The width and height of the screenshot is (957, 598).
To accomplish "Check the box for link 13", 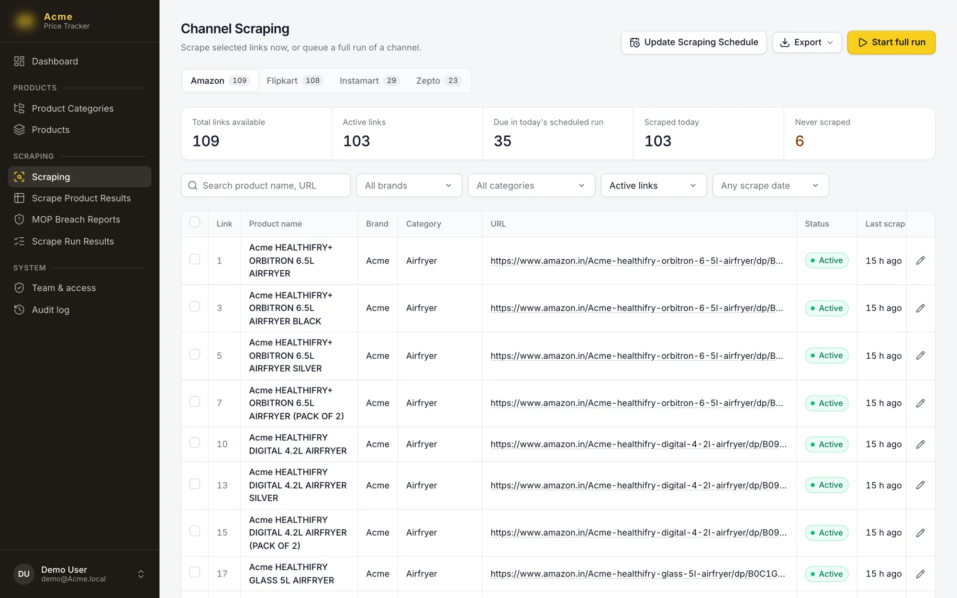I will (x=195, y=484).
